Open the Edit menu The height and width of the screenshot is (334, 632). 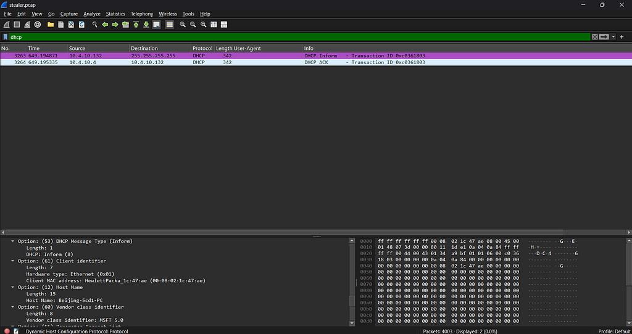coord(22,14)
